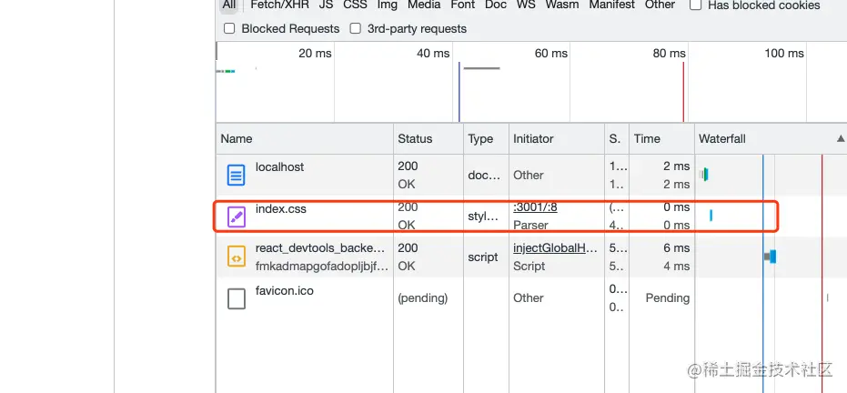The width and height of the screenshot is (847, 393).
Task: Filter requests by Font type
Action: pos(463,5)
